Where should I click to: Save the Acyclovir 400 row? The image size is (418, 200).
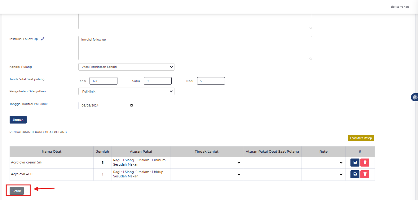pos(354,174)
